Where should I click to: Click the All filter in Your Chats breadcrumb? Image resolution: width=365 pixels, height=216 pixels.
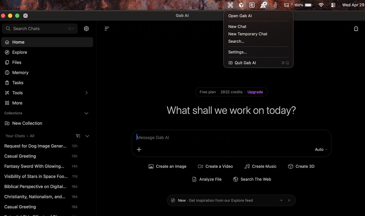(x=32, y=136)
